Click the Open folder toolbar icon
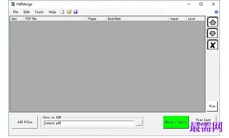The image size is (229, 138). 69,12
